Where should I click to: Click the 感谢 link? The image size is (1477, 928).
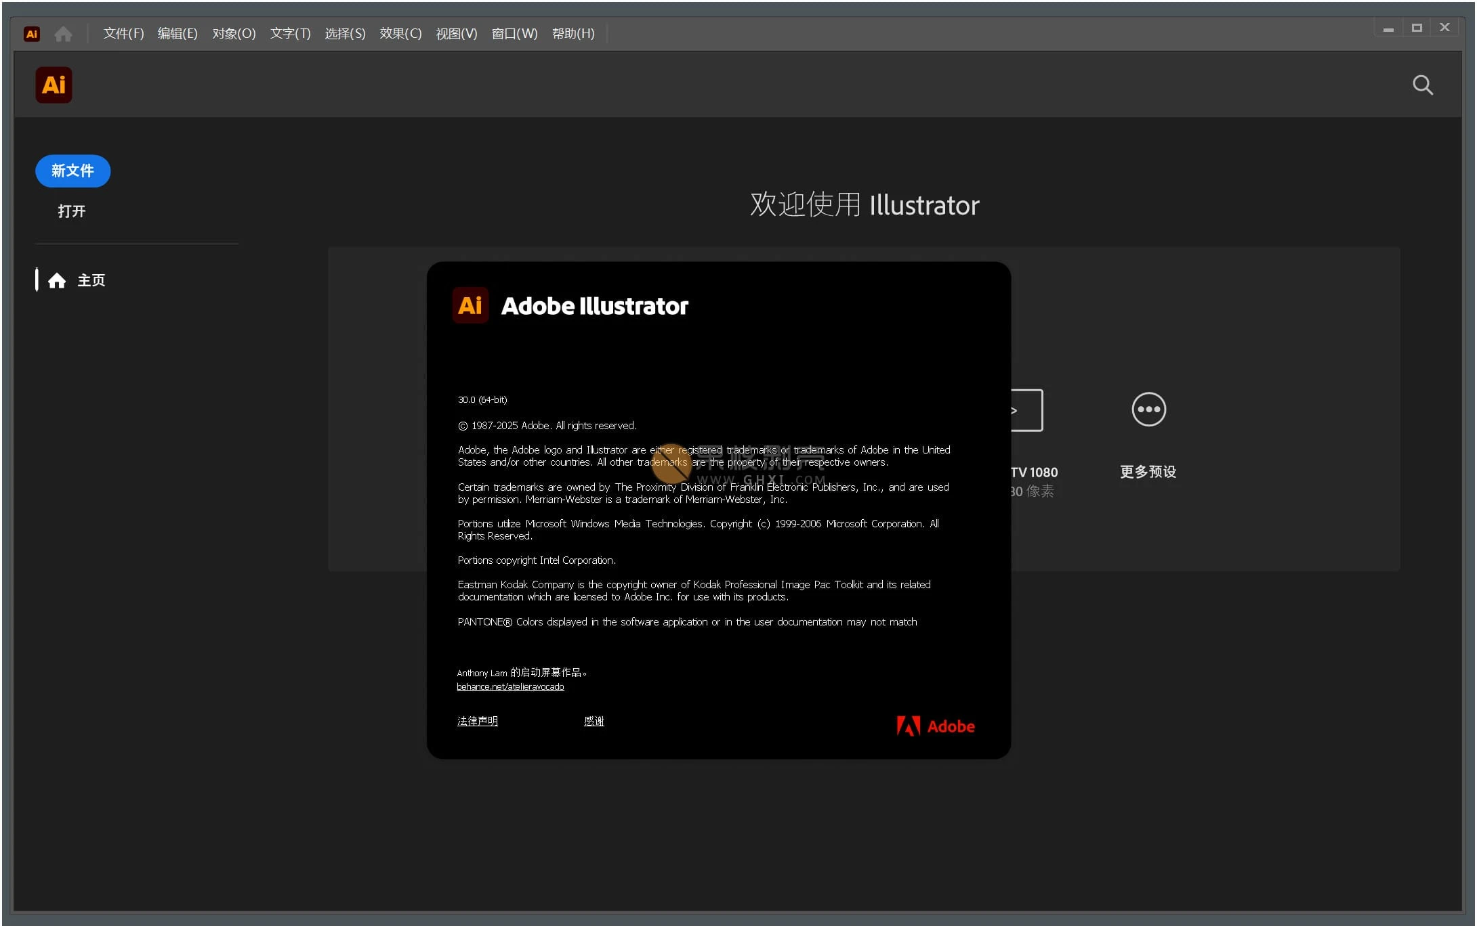(594, 722)
